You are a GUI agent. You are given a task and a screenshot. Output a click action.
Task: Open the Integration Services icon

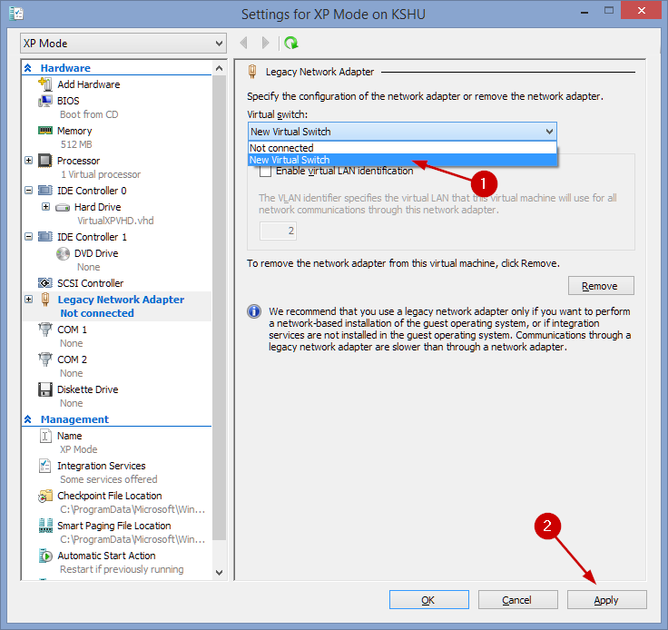point(45,466)
